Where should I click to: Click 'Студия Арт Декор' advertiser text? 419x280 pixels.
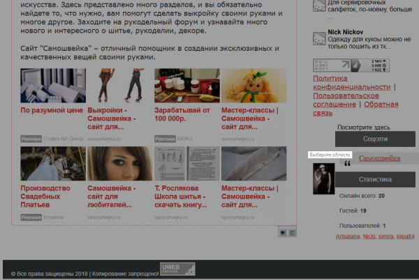coord(64,139)
